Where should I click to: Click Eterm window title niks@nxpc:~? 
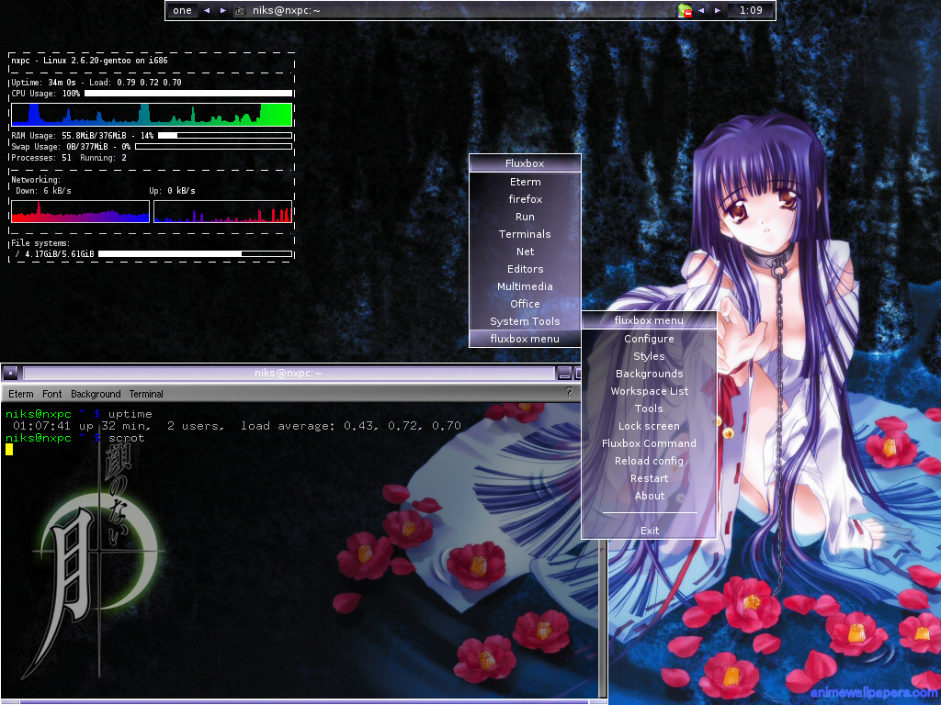(288, 373)
